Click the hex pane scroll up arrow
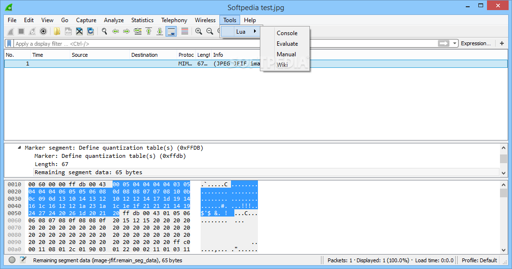The width and height of the screenshot is (512, 269). tap(503, 185)
